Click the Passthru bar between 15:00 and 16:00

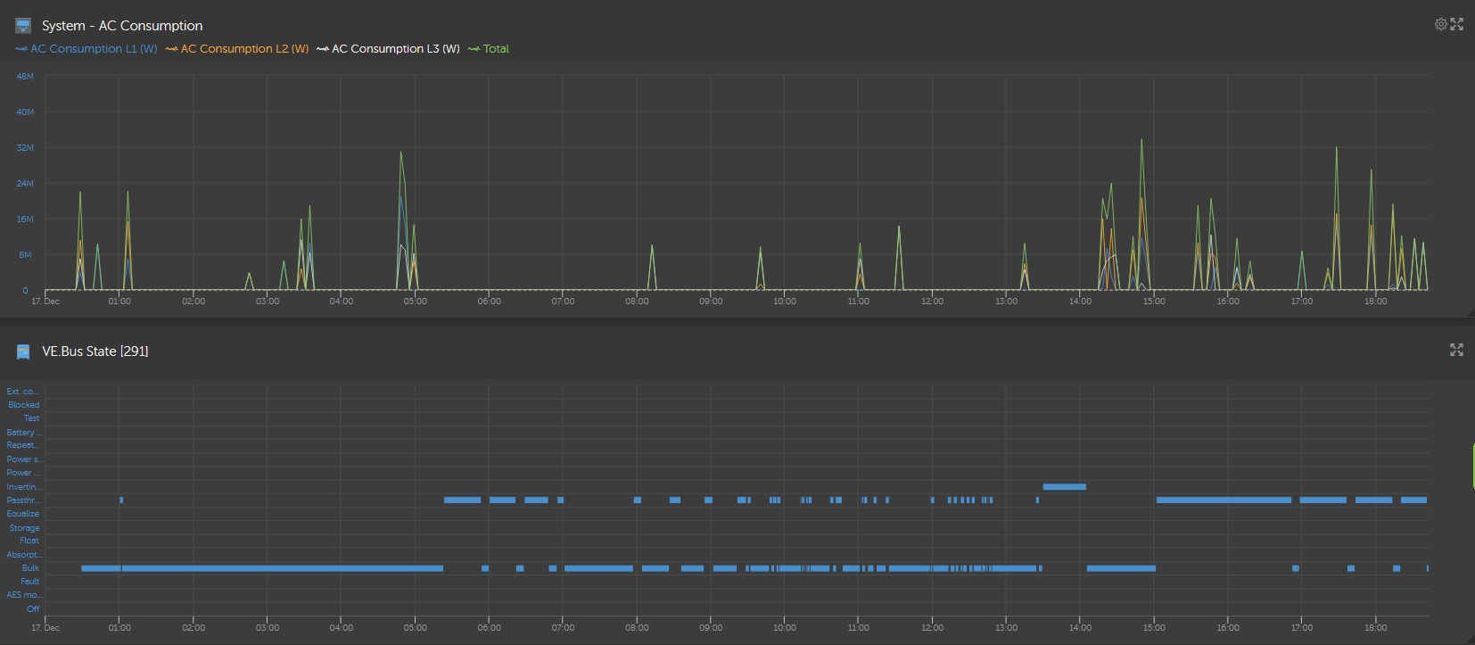coord(1224,500)
